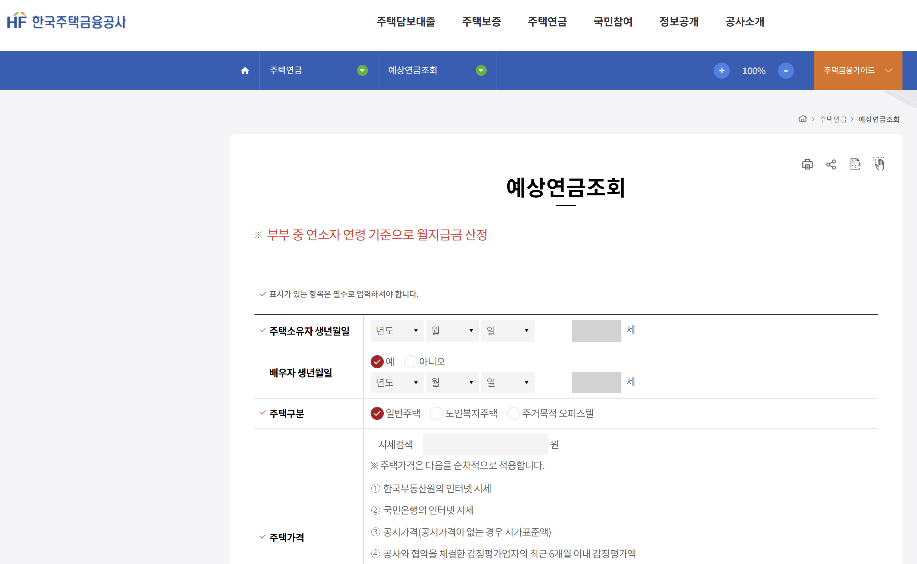Viewport: 917px width, 564px height.
Task: Click the document download icon
Action: pos(855,164)
